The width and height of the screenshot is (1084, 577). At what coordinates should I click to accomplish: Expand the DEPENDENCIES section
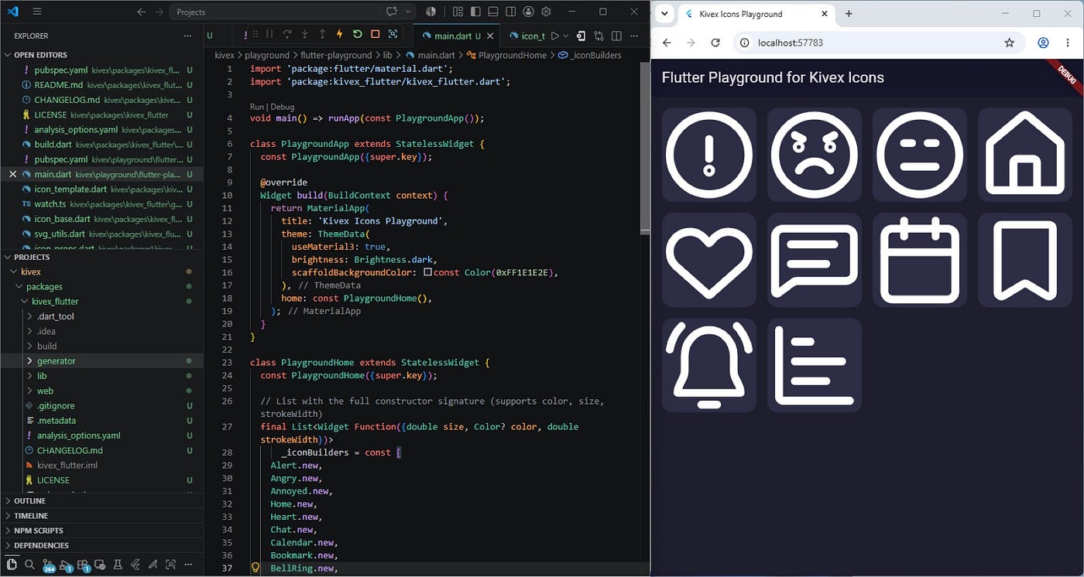[101, 545]
